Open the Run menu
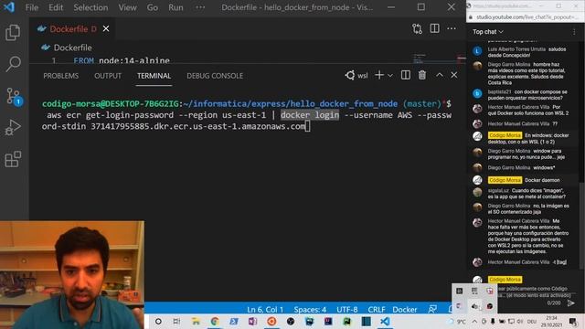The image size is (585, 329). pos(175,7)
